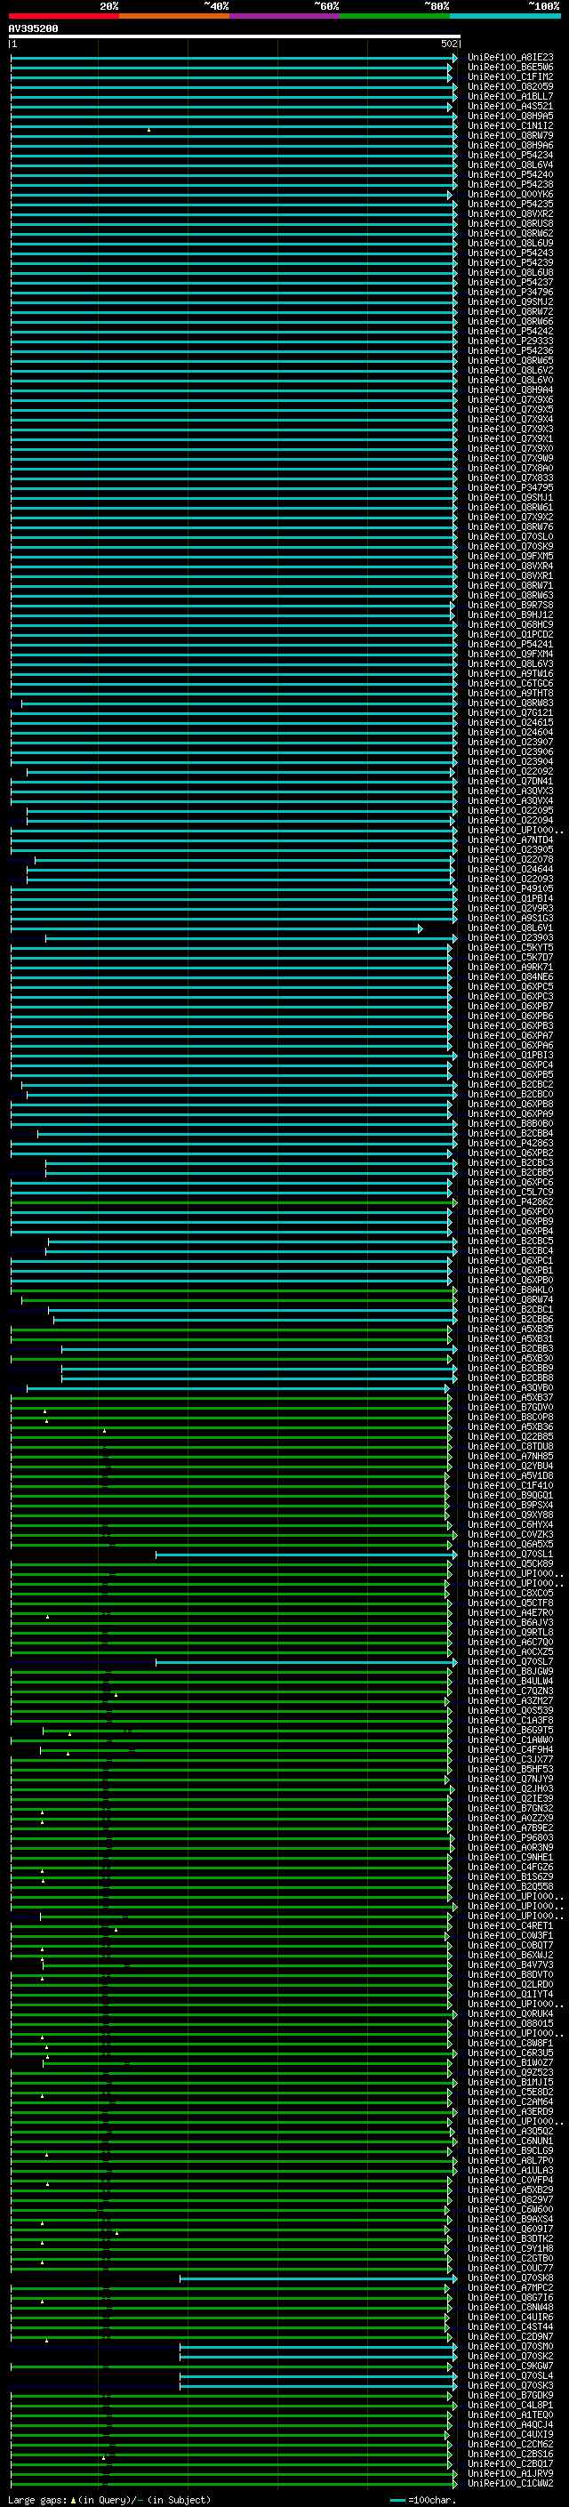The width and height of the screenshot is (569, 2507).
Task: Click the green ~80% identity legend segment
Action: (395, 16)
